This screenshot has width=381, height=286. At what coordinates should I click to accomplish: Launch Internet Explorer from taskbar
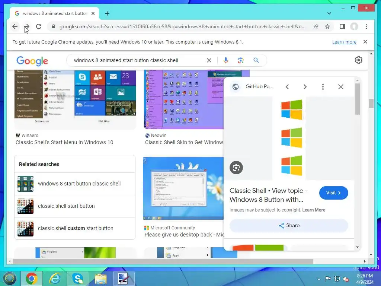coord(55,279)
